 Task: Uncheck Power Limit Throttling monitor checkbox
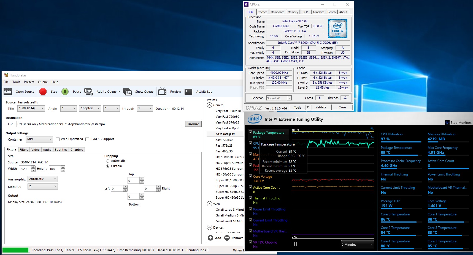point(250,209)
